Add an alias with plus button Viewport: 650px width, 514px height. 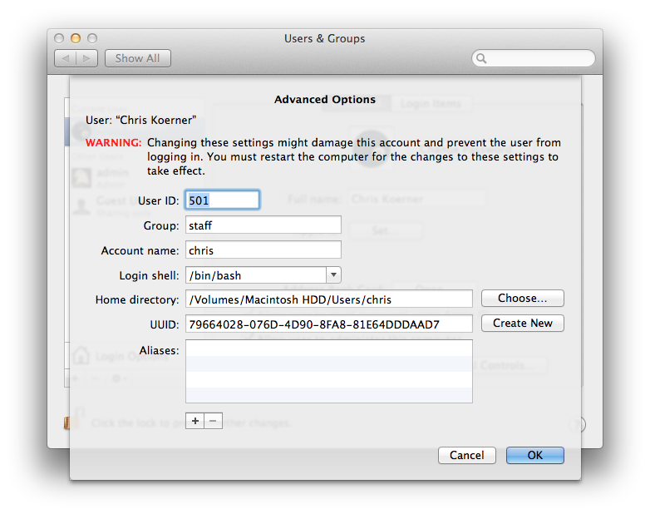[195, 421]
